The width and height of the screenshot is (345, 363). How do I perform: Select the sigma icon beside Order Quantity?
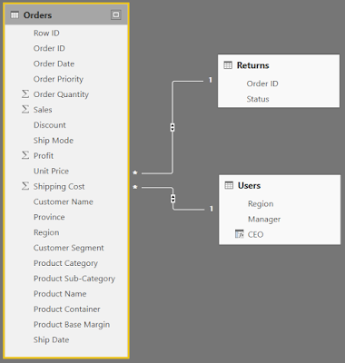click(x=25, y=93)
